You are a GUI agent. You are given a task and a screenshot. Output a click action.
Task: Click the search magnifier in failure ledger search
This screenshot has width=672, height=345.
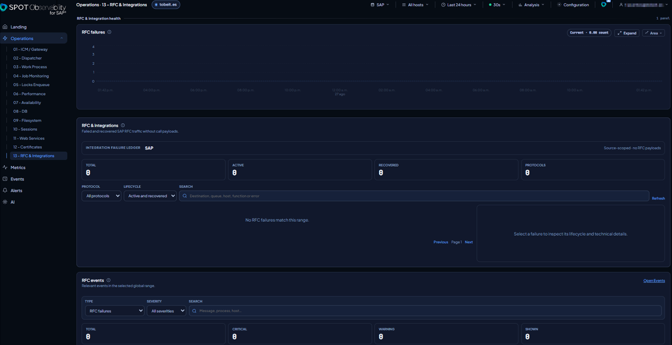point(185,196)
